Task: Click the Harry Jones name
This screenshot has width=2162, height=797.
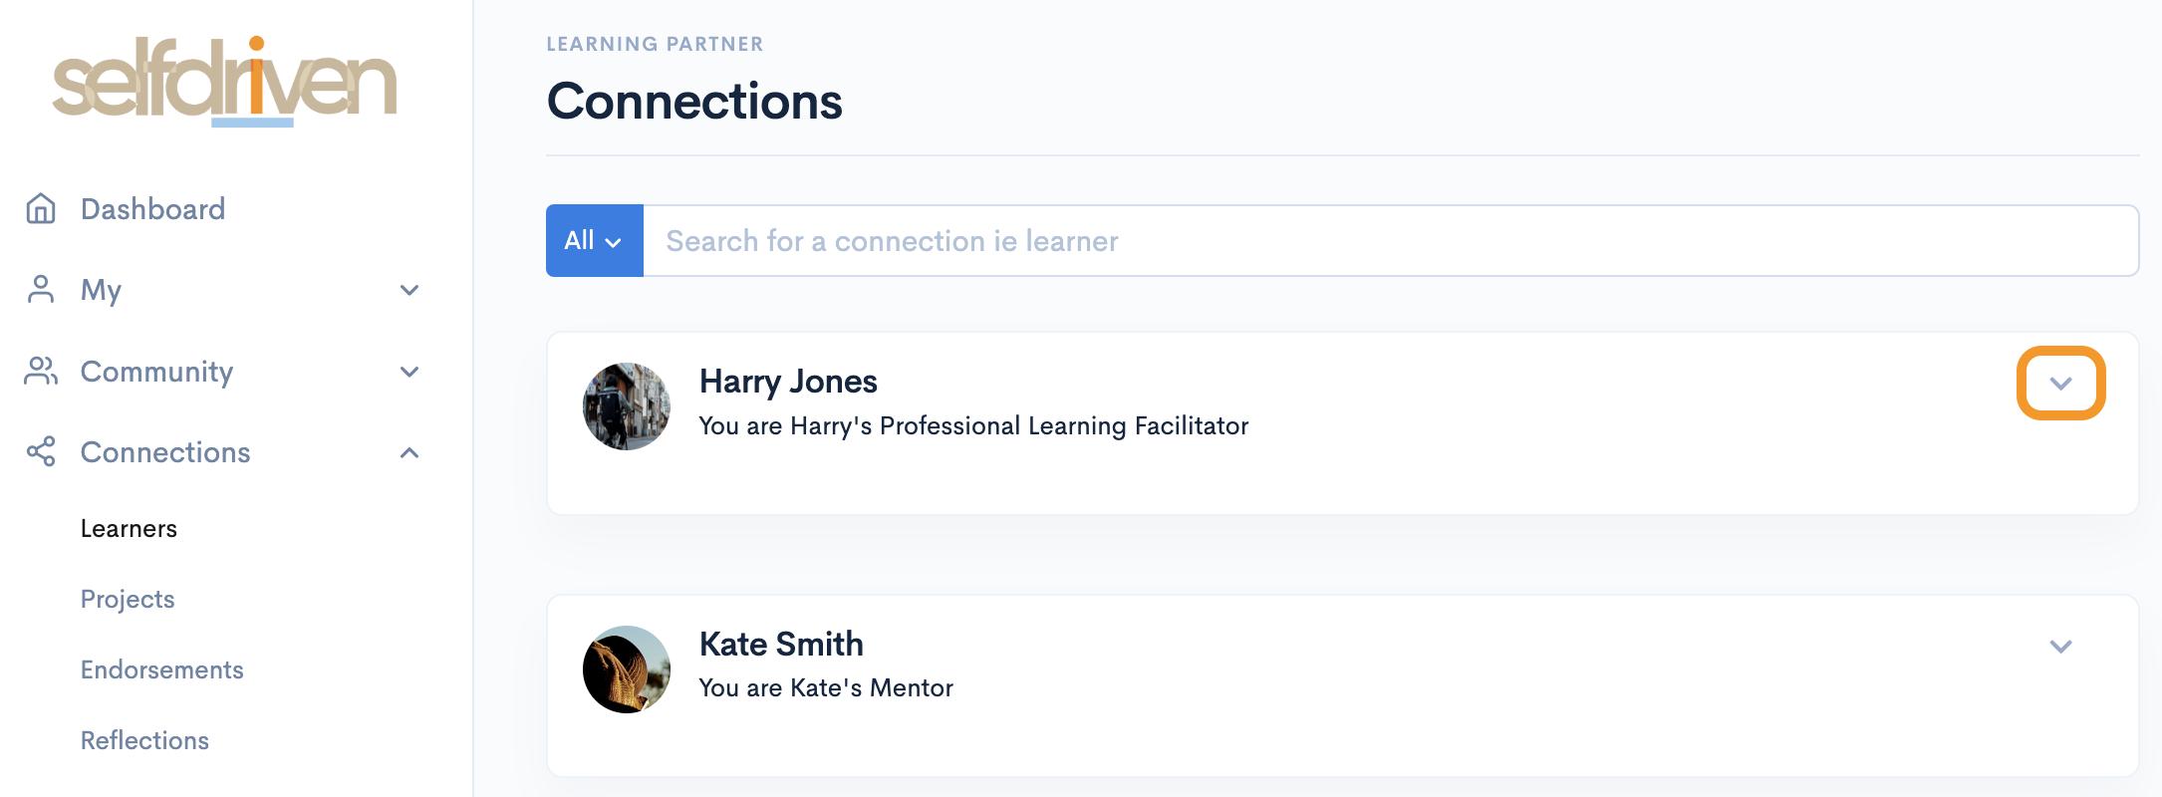Action: pos(788,382)
